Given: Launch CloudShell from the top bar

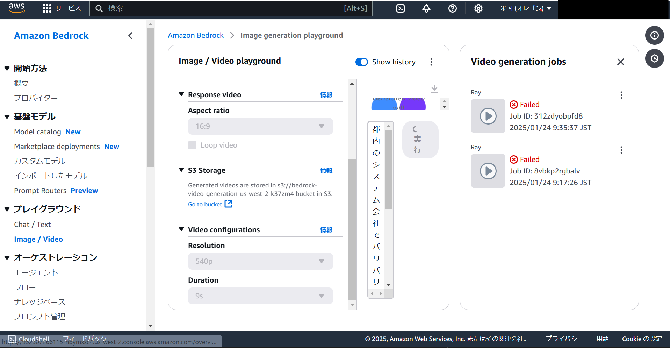Looking at the screenshot, I should click(401, 8).
